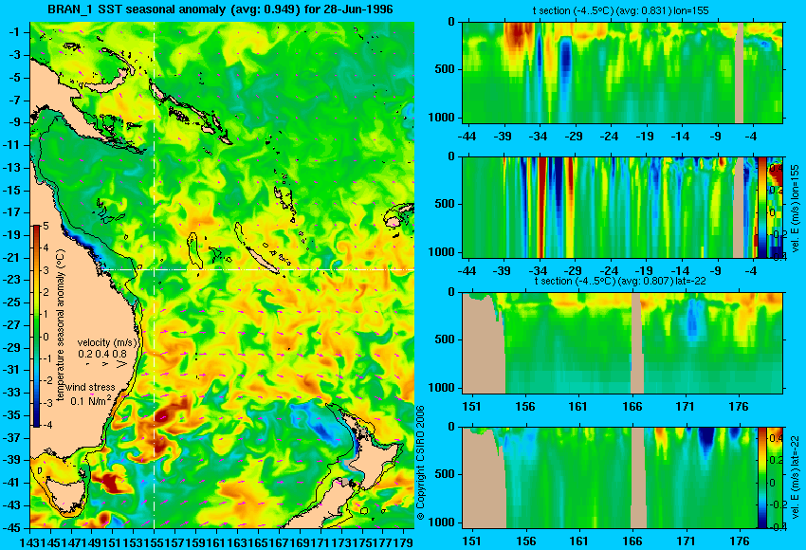
Task: Click depth '1000' on lon=155 temperature section
Action: pos(442,118)
